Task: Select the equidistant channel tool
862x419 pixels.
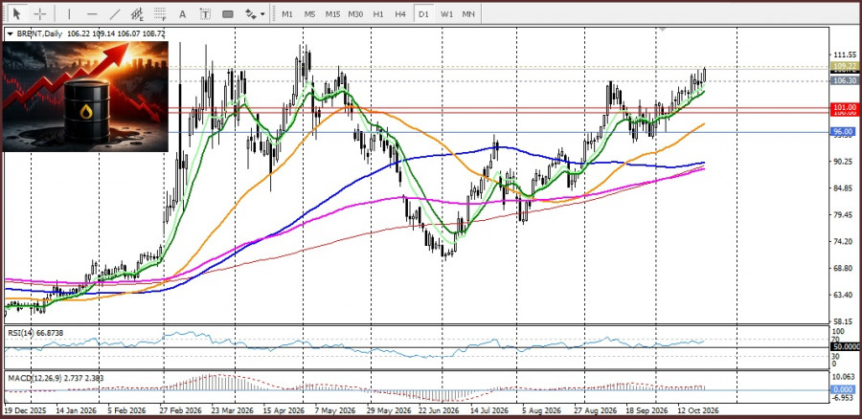Action: tap(137, 13)
